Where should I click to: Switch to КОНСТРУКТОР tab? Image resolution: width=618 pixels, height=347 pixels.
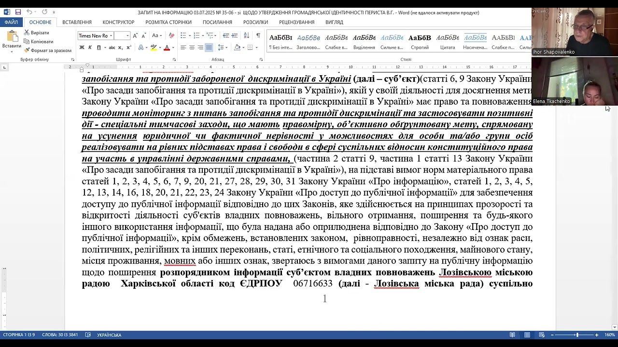point(118,22)
